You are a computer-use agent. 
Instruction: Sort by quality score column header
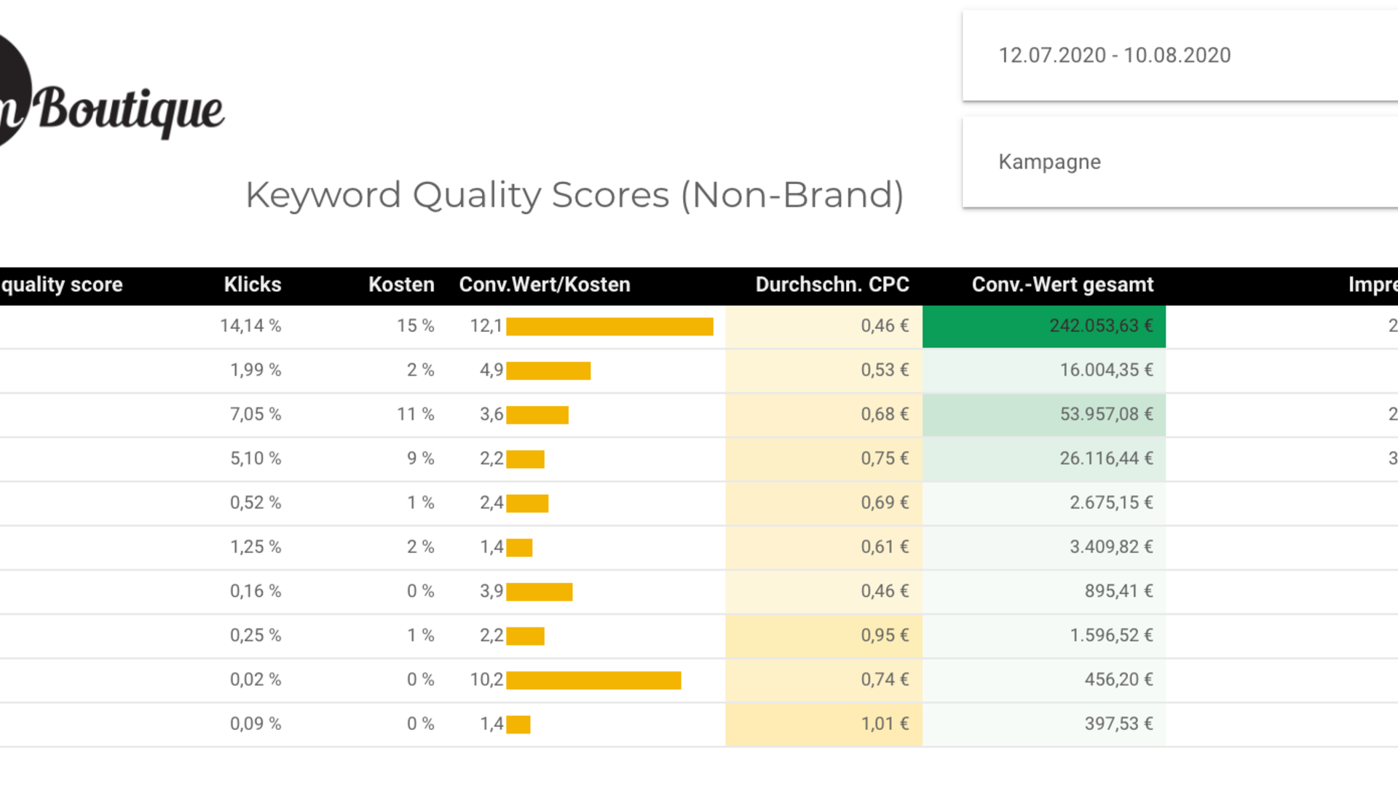tap(61, 285)
